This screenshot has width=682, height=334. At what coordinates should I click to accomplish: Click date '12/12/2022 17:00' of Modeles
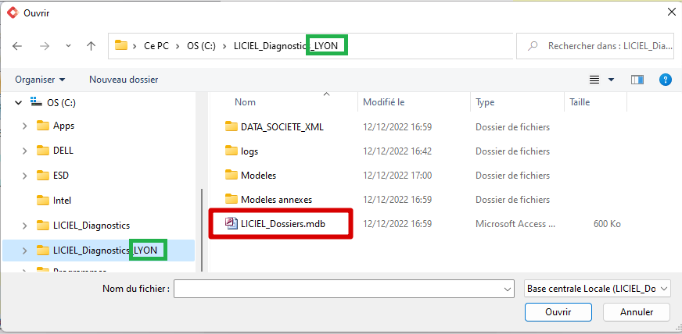click(x=397, y=176)
